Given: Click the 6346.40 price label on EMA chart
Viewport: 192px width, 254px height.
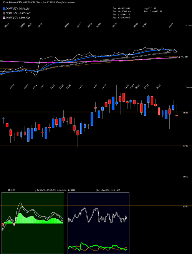Looking at the screenshot, I should (182, 57).
